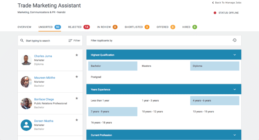The width and height of the screenshot is (259, 140).
Task: Collapse the Highest Qualification section
Action: (235, 55)
